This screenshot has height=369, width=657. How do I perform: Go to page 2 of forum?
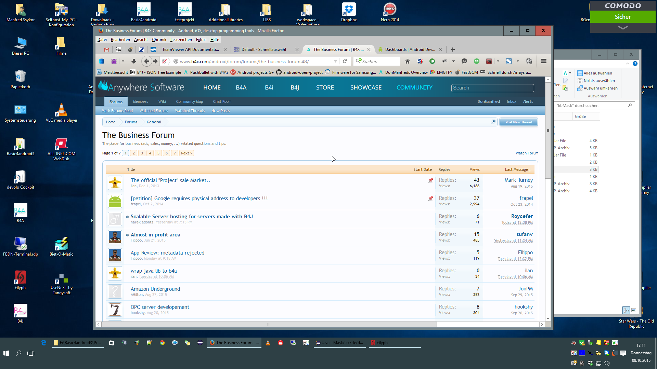pos(134,153)
